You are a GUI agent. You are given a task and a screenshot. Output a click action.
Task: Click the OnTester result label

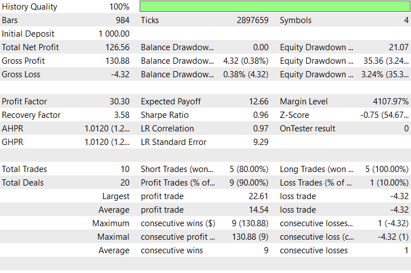point(308,129)
